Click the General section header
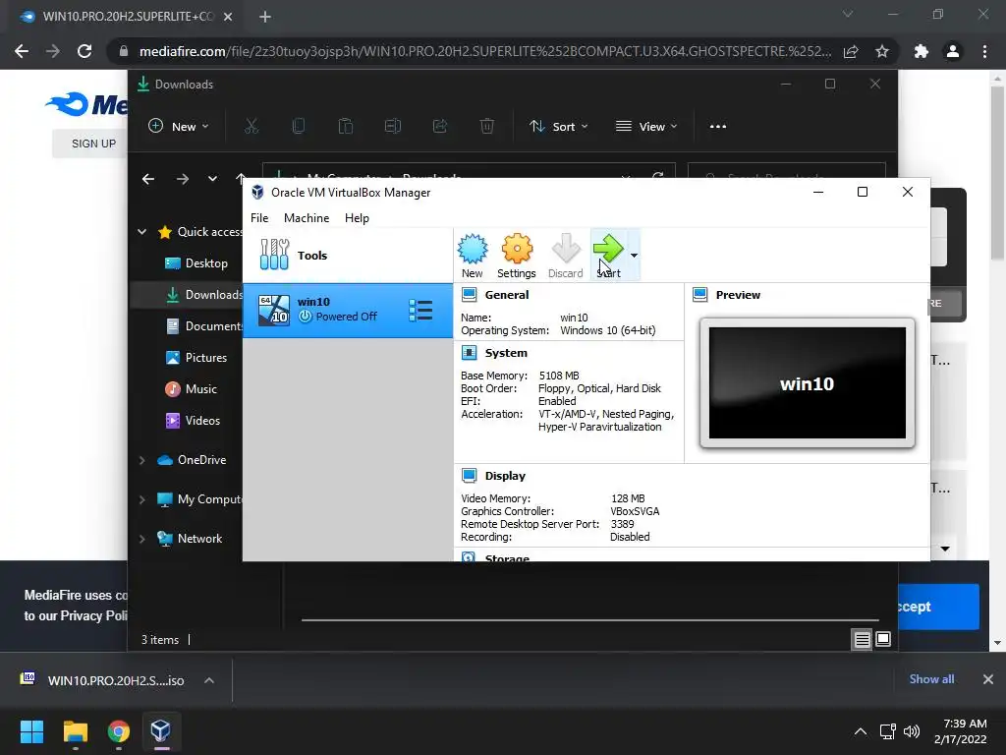This screenshot has height=755, width=1006. (x=506, y=295)
